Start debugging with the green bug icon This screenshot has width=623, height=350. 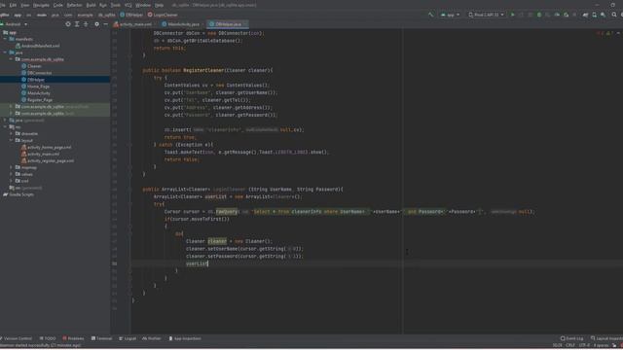tap(539, 15)
